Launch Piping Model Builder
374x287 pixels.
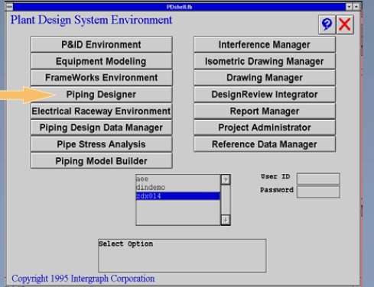[x=101, y=161]
